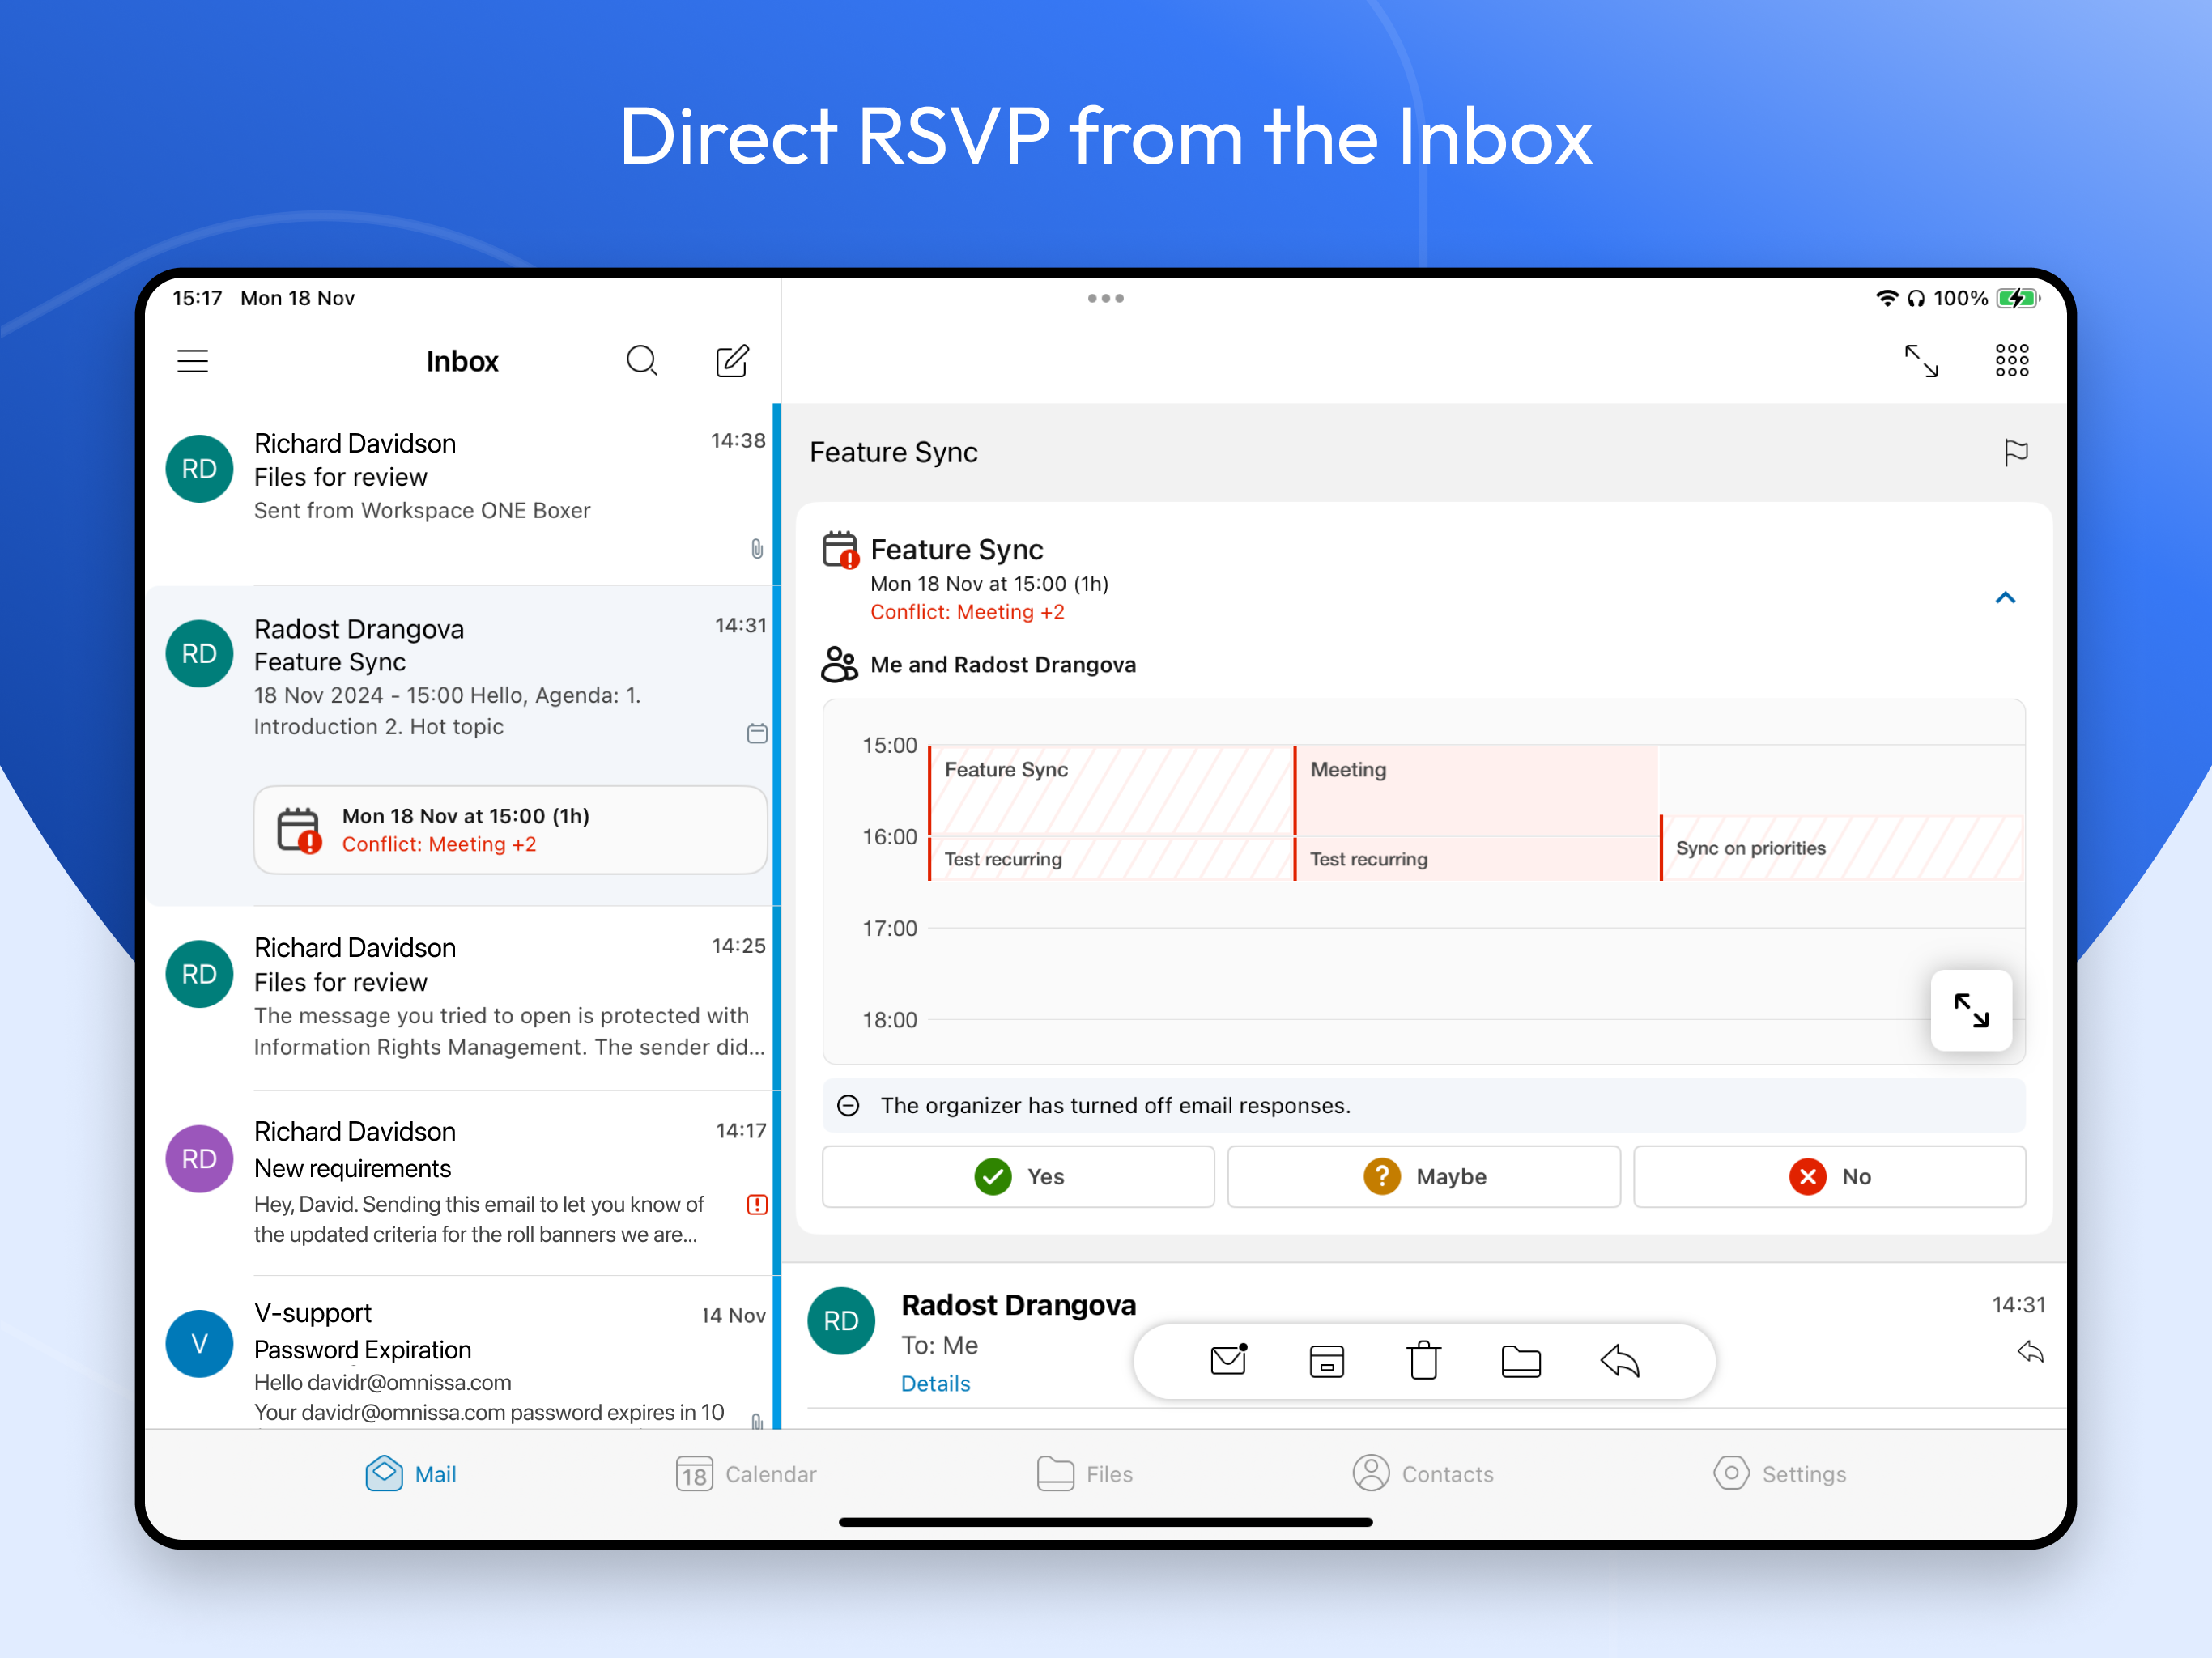This screenshot has height=1658, width=2212.
Task: Open the nine-dot grid menu
Action: point(2011,361)
